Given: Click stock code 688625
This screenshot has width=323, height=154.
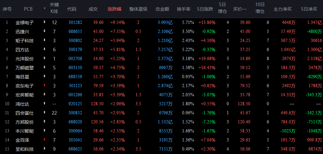Looking at the screenshot, I should 75,149.
